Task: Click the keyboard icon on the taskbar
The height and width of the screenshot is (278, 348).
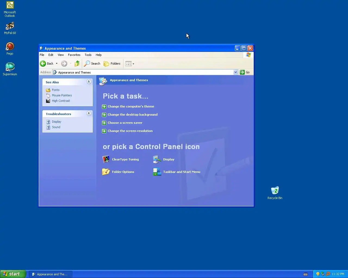Action: point(306,274)
